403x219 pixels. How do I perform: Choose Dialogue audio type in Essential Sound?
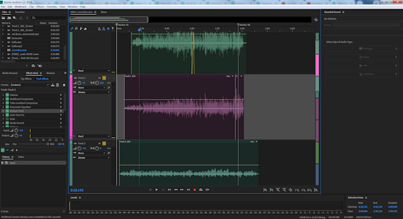[x=362, y=49]
